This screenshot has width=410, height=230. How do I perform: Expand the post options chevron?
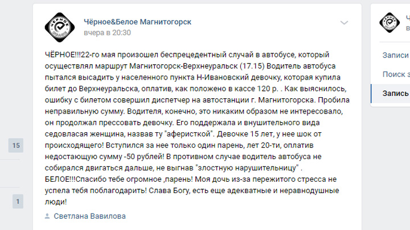click(x=344, y=23)
